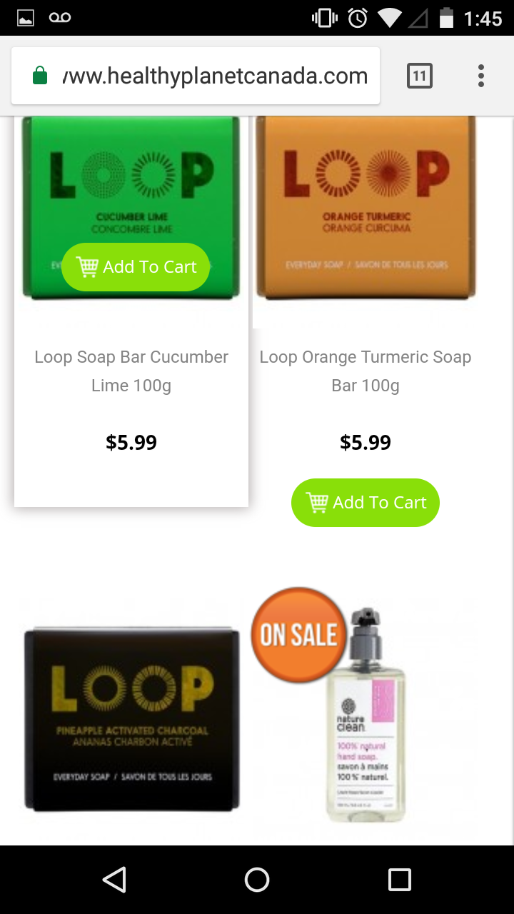This screenshot has height=914, width=514.
Task: Open Pineapple Activated Charcoal soap image
Action: [x=131, y=720]
